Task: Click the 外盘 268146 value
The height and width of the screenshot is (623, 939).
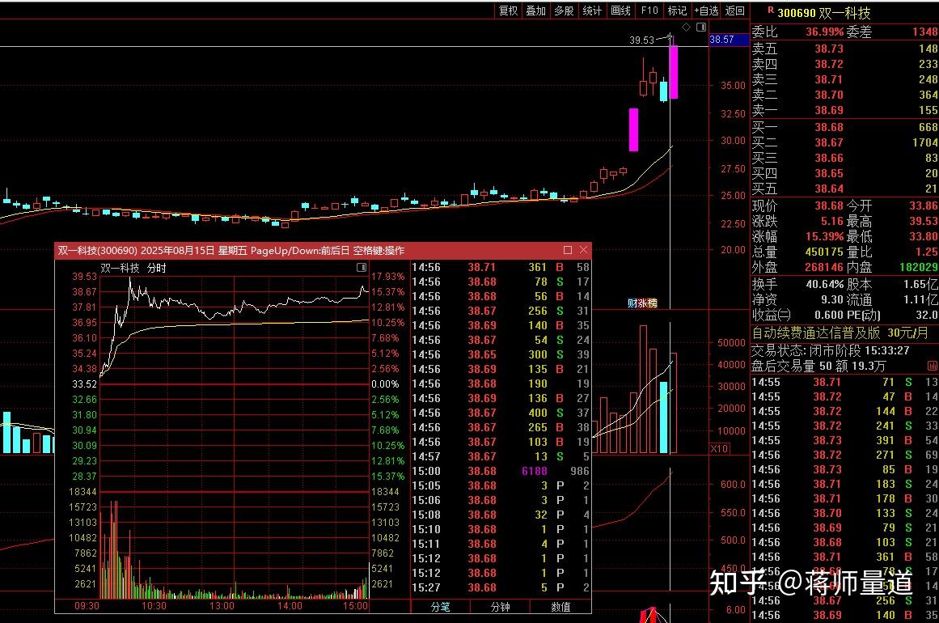Action: tap(824, 267)
